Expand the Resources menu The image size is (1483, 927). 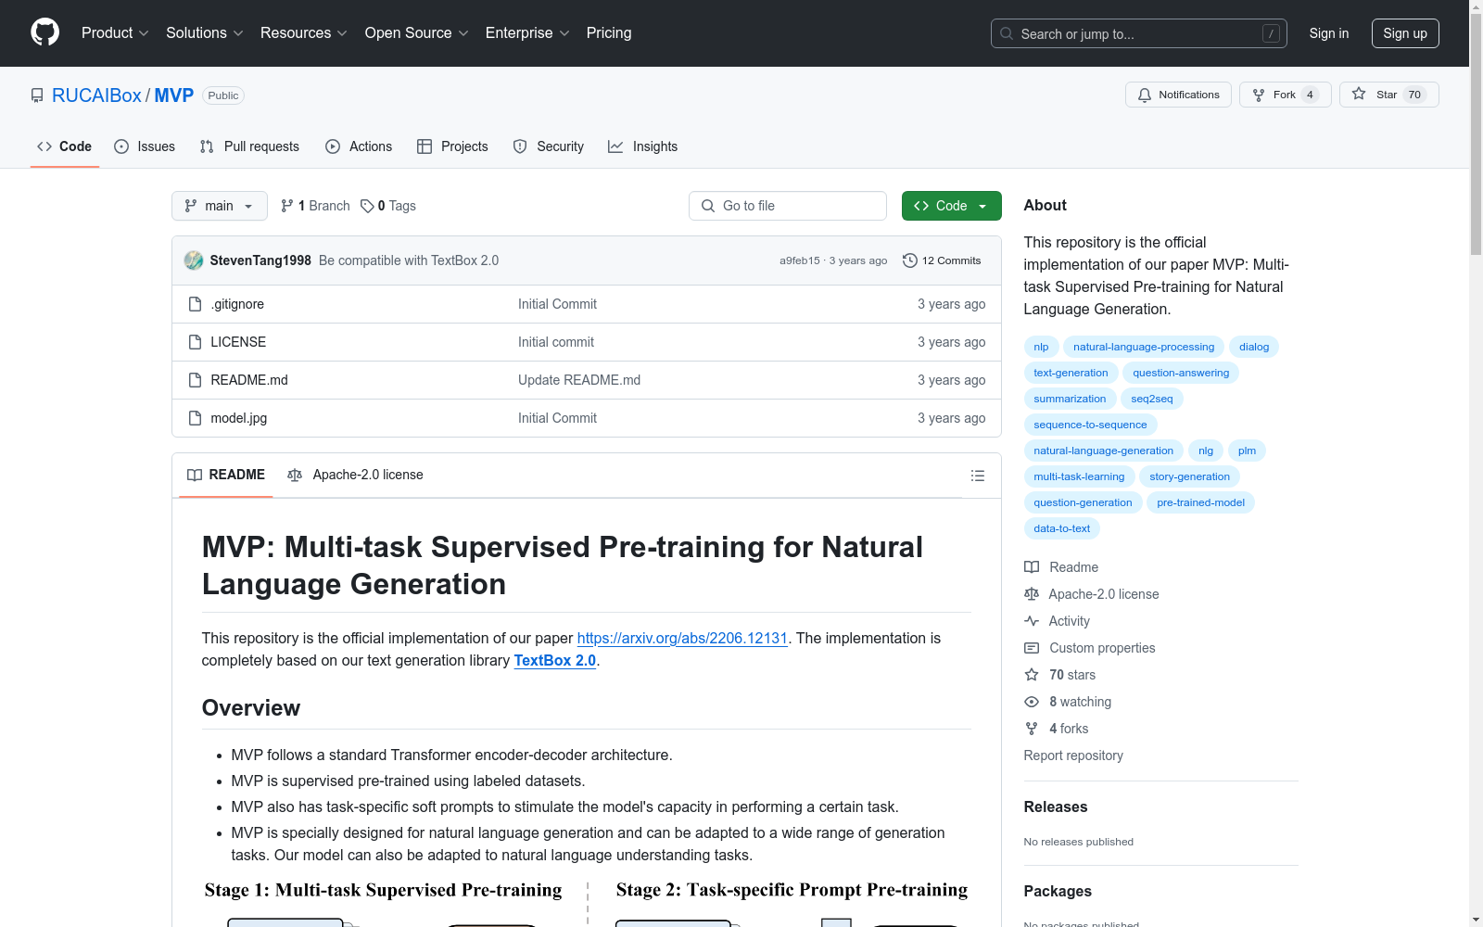304,33
